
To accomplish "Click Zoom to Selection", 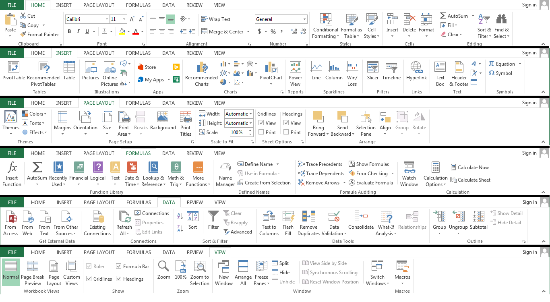I will tap(200, 273).
